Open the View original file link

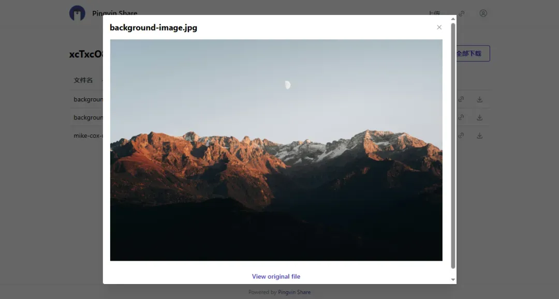(276, 277)
